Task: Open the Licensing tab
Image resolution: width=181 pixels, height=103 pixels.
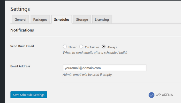Action: point(102,19)
